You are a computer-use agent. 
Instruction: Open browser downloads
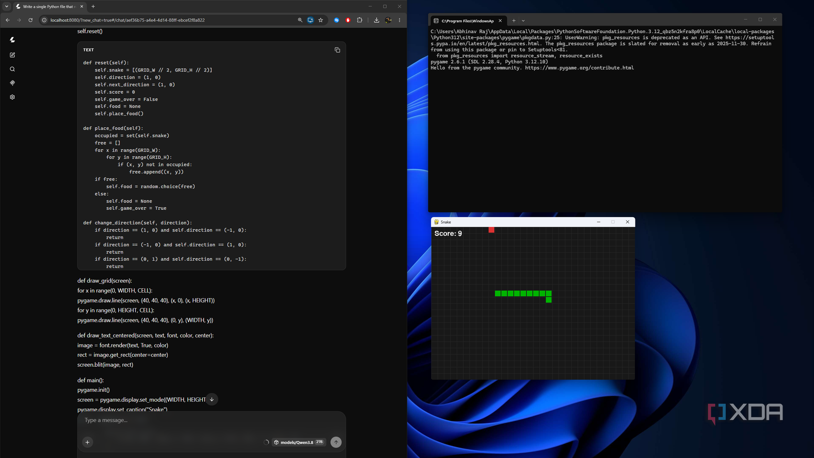(x=376, y=20)
